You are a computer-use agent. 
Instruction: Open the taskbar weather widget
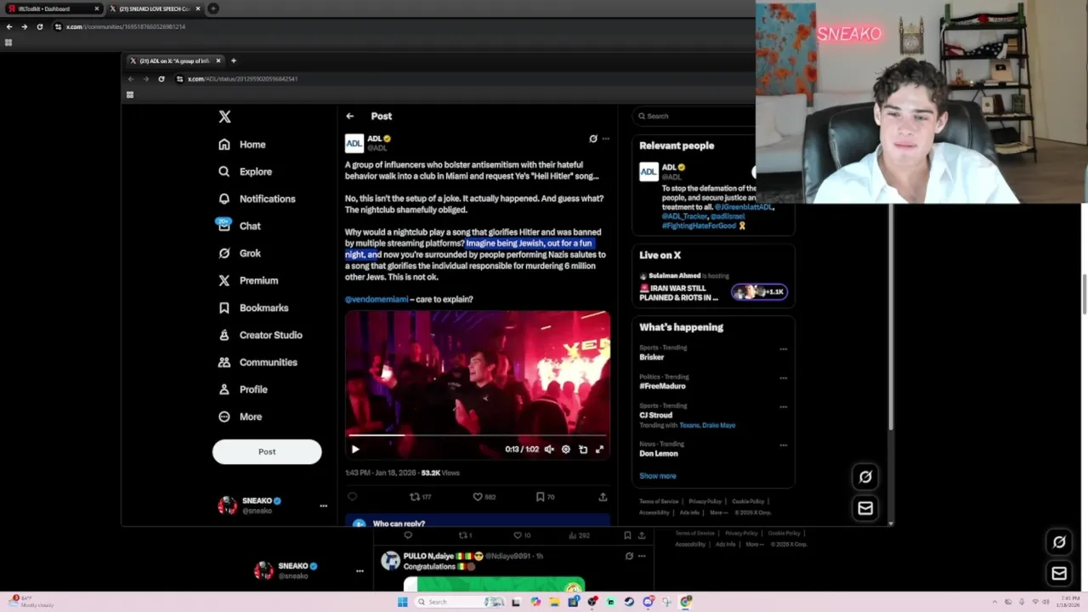32,602
